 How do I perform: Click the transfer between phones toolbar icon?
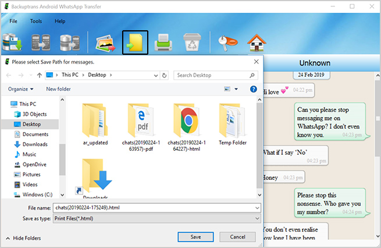(41, 43)
